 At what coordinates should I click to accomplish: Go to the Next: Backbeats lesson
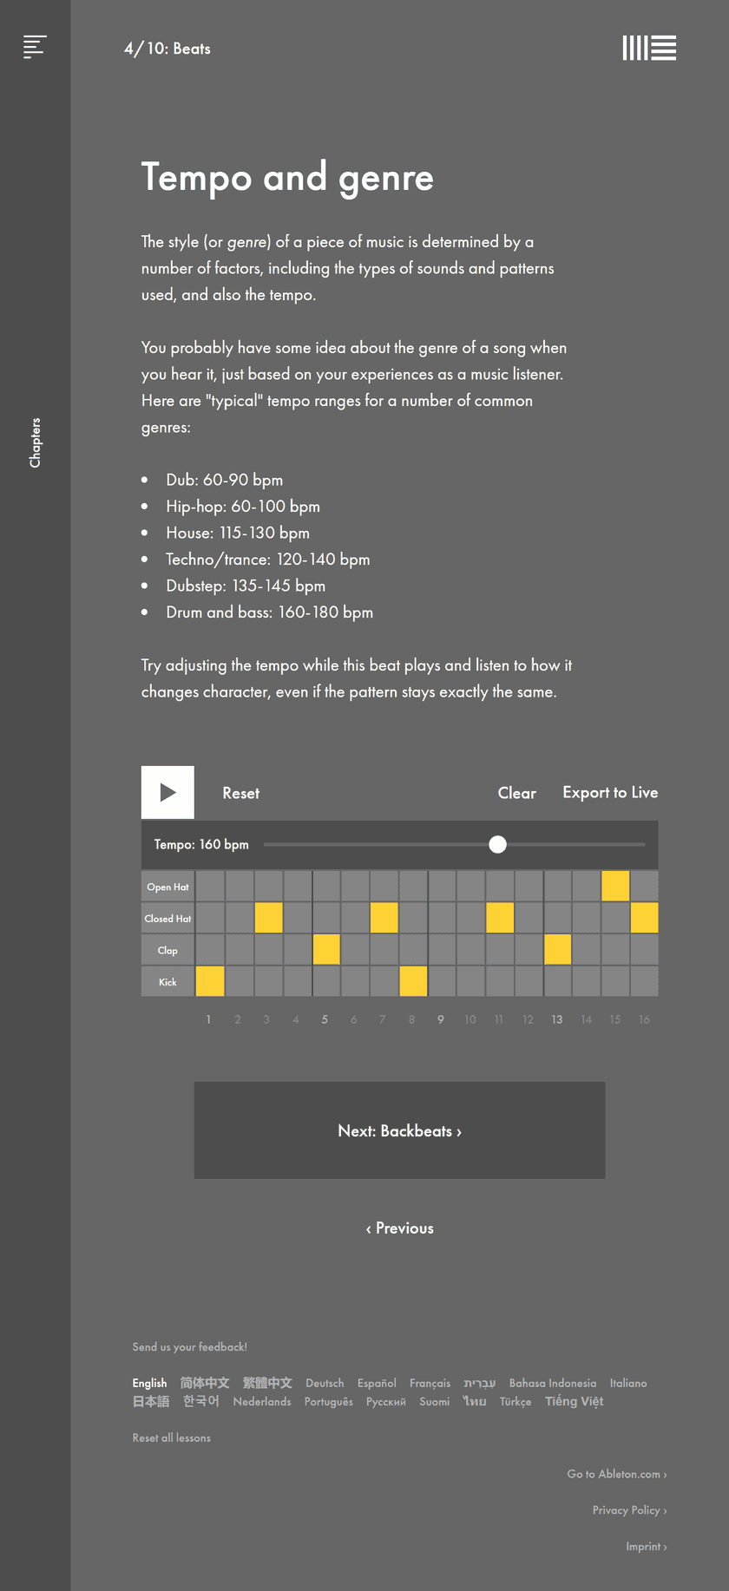coord(399,1130)
